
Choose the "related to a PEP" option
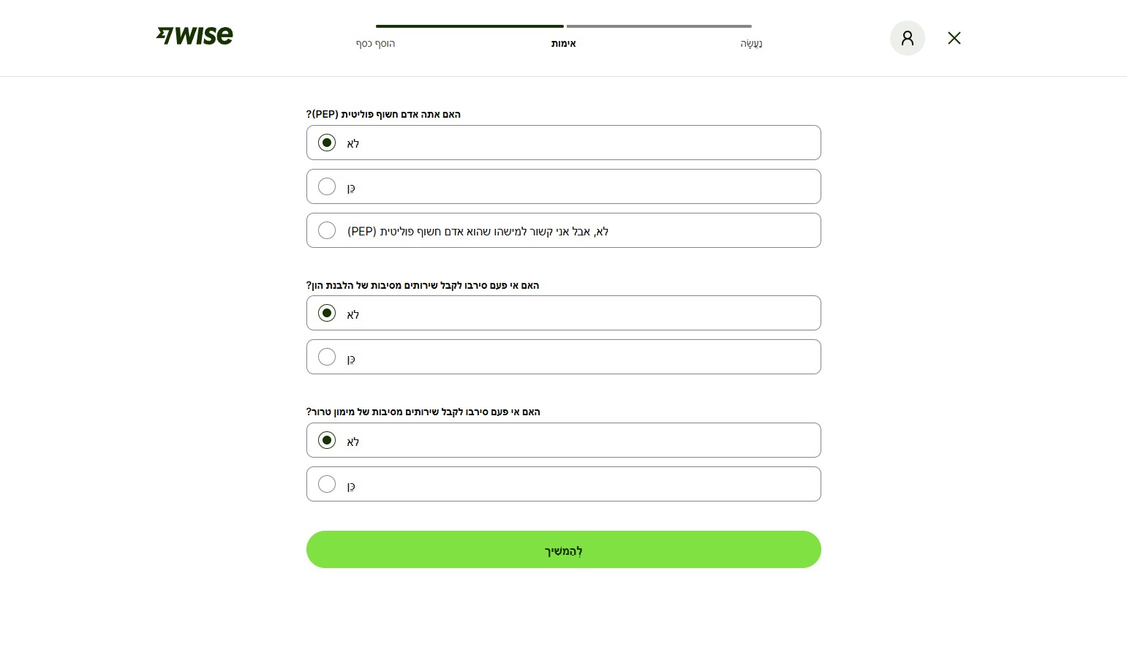327,230
